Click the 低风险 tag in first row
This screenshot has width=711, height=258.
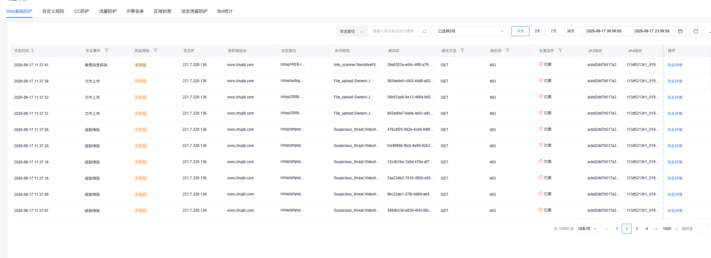point(141,65)
